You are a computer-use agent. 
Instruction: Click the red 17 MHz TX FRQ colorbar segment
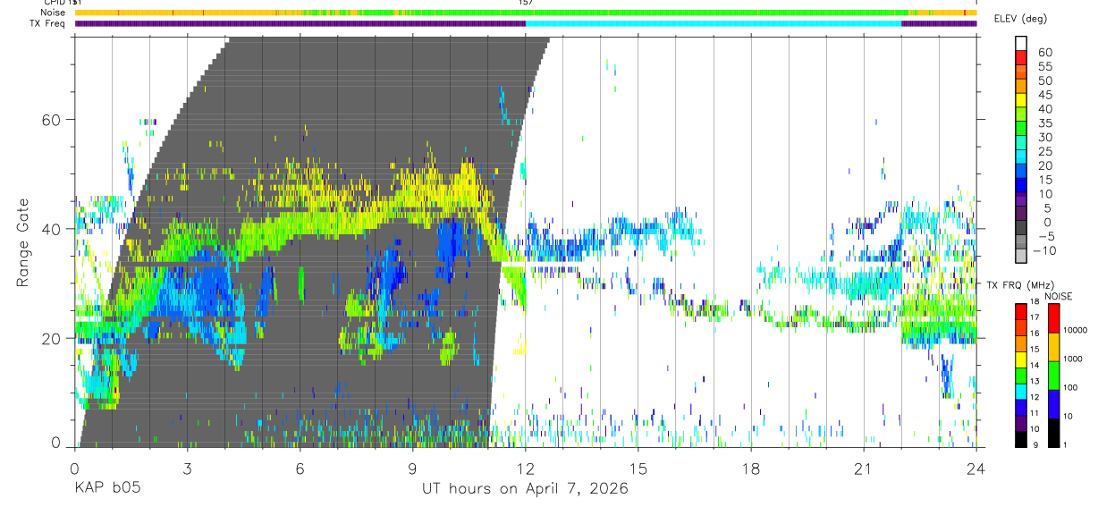tap(1021, 312)
